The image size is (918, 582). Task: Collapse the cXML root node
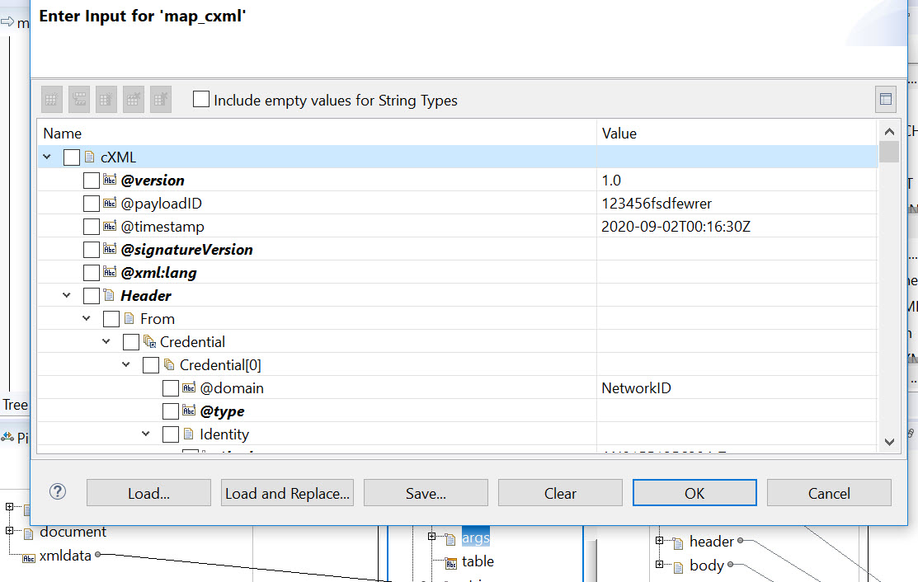click(47, 157)
